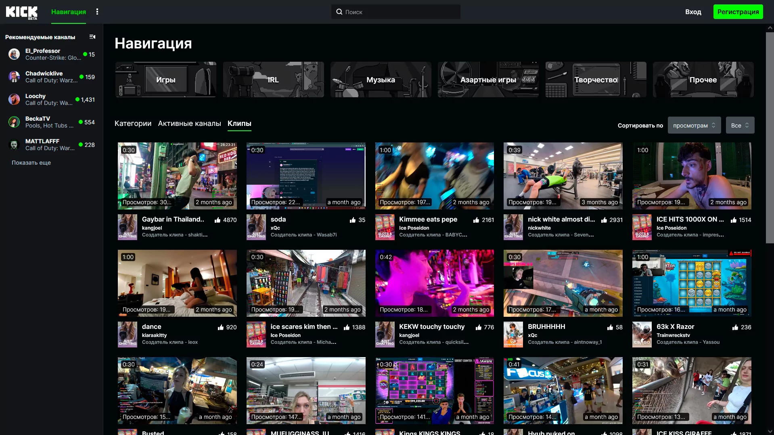
Task: Play the nick white gym clip thumbnail
Action: coord(563,176)
